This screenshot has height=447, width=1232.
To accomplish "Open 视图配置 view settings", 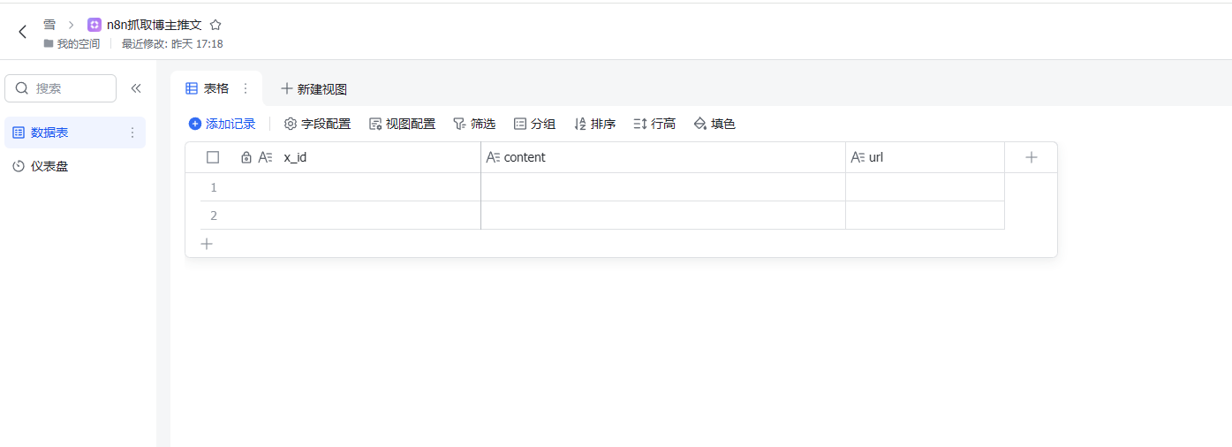I will 402,124.
